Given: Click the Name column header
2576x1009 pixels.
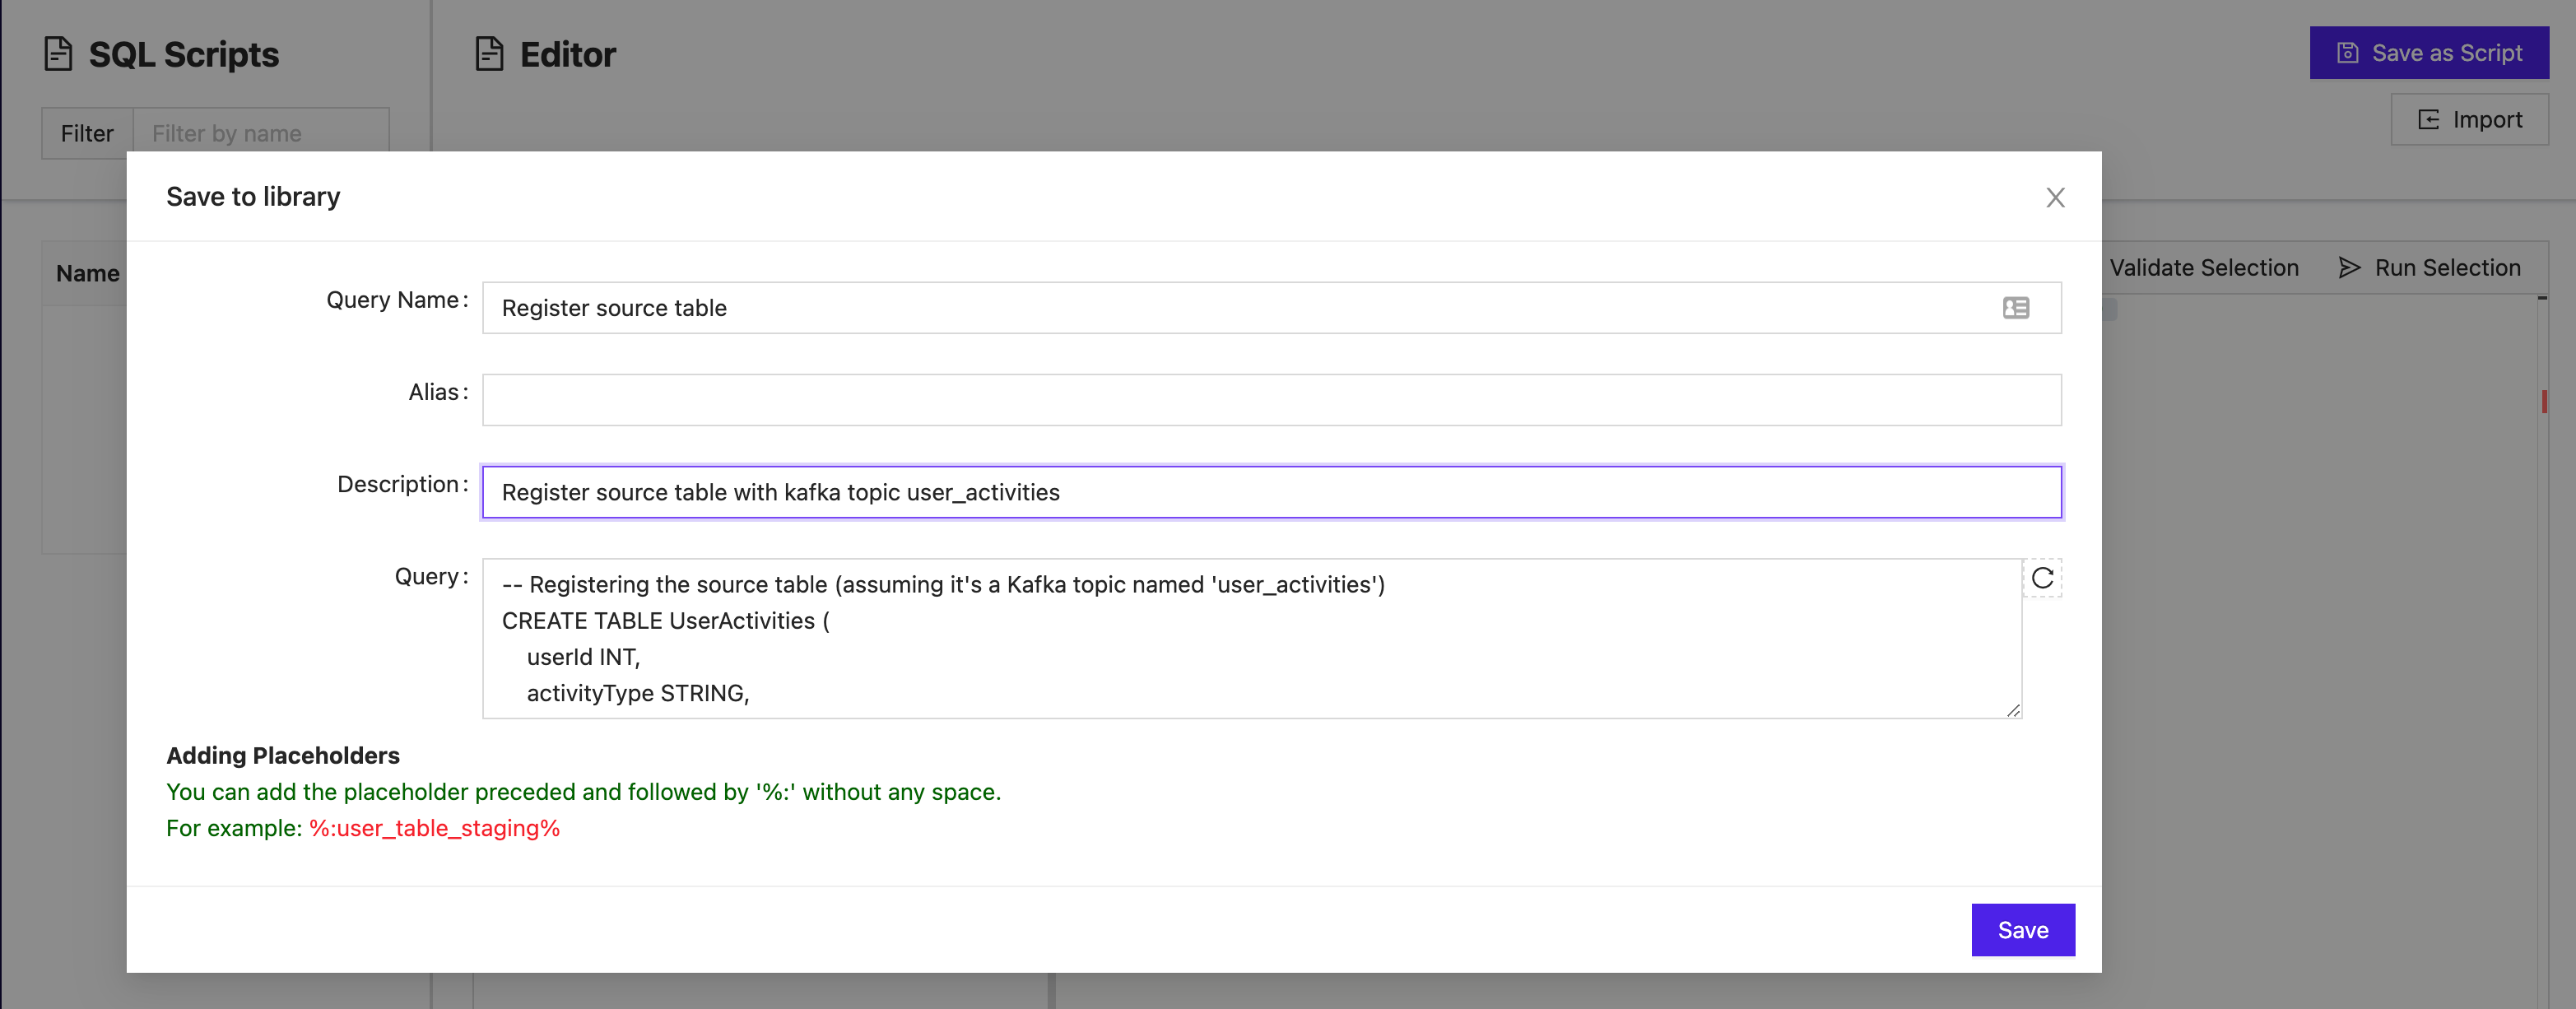Looking at the screenshot, I should point(88,273).
